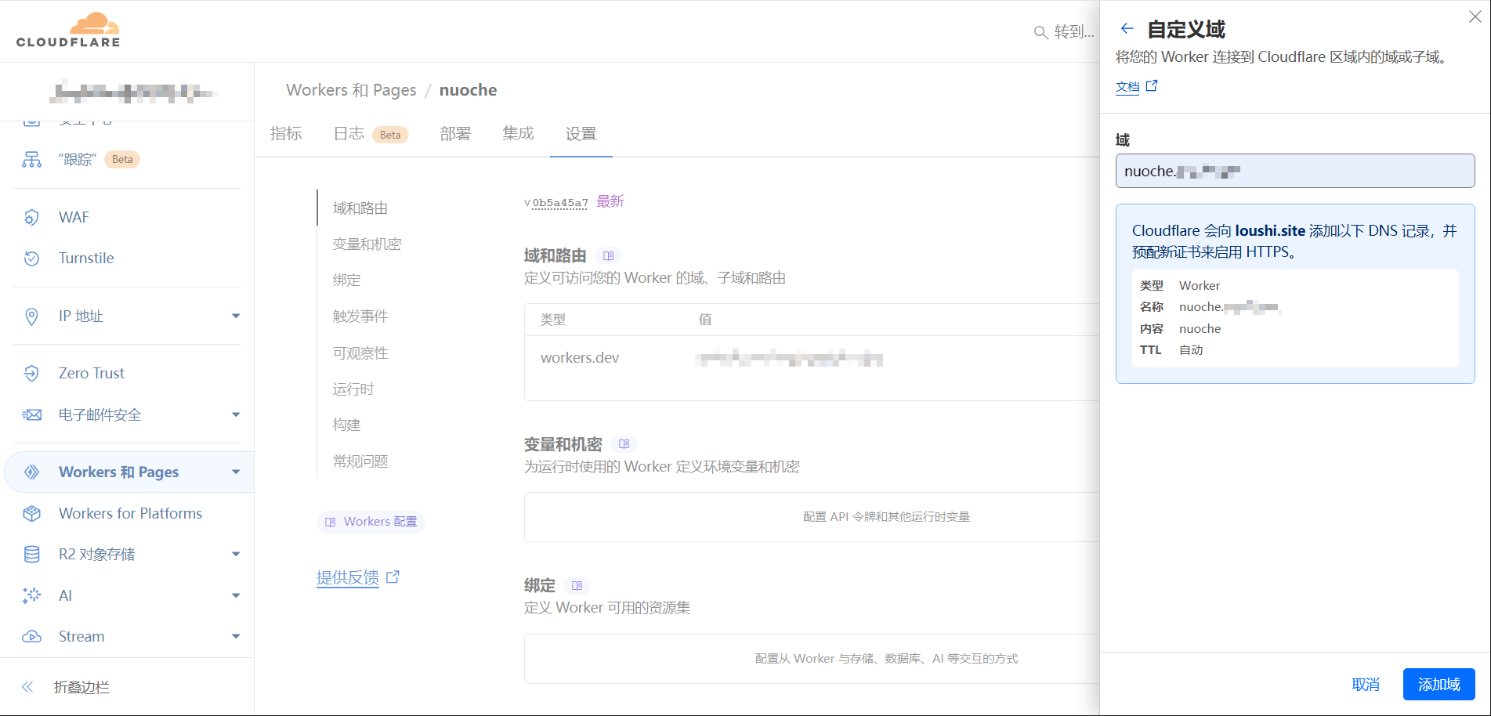Screen dimensions: 1491x716
Task: Click the 取消 button
Action: click(1366, 685)
